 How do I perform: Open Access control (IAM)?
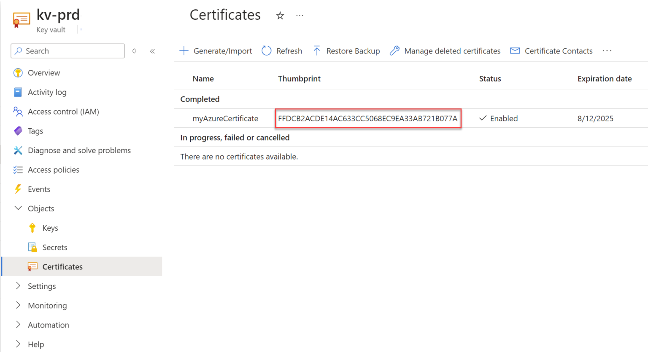[63, 112]
